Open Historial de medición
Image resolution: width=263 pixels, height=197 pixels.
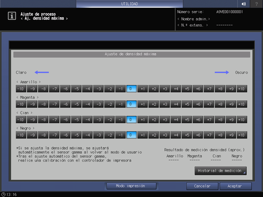click(221, 171)
